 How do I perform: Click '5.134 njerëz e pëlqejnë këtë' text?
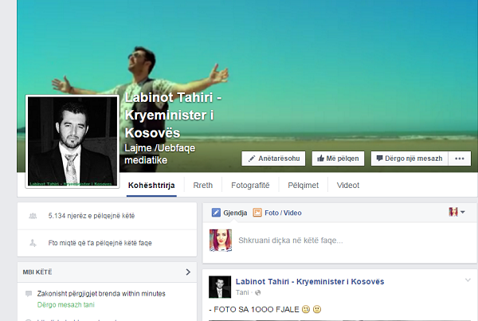[92, 216]
